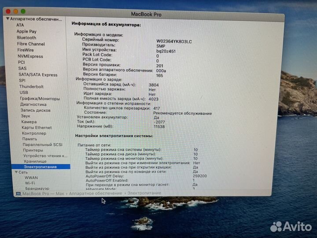
Task: Select NVMExpress in the sidebar
Action: (30, 56)
